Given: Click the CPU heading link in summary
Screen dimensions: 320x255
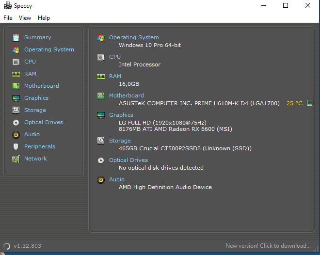Looking at the screenshot, I should coord(115,57).
